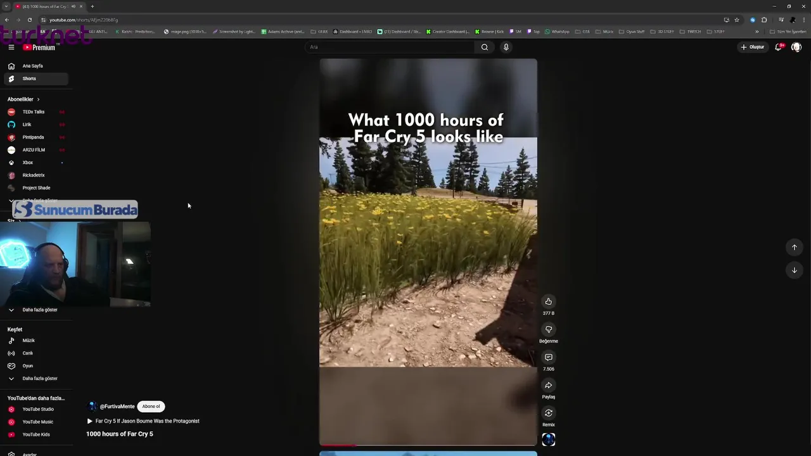Screen dimensions: 811x456
Task: Open the TWITCH bookmarks folder
Action: coord(691,32)
